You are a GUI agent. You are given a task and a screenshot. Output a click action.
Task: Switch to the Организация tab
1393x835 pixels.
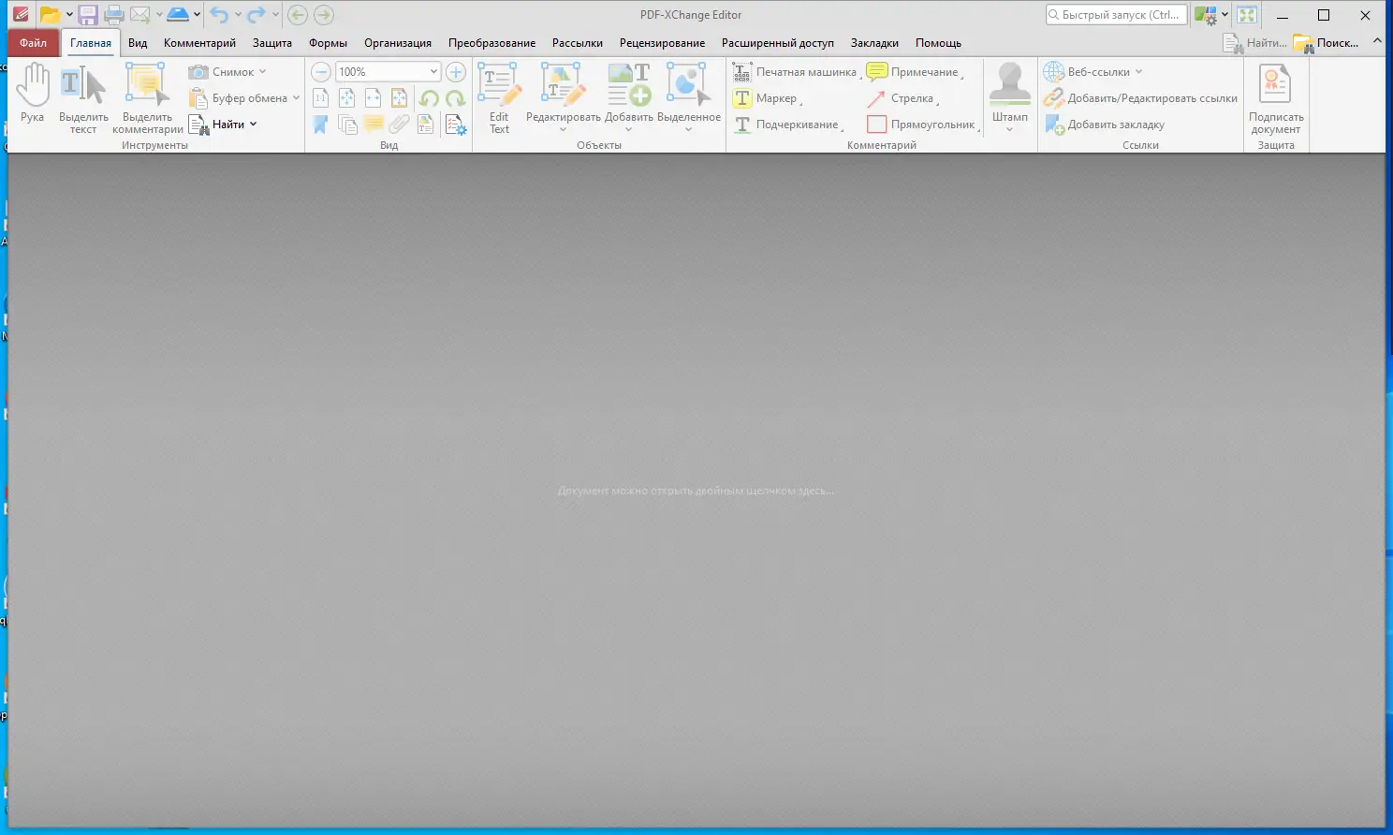398,43
